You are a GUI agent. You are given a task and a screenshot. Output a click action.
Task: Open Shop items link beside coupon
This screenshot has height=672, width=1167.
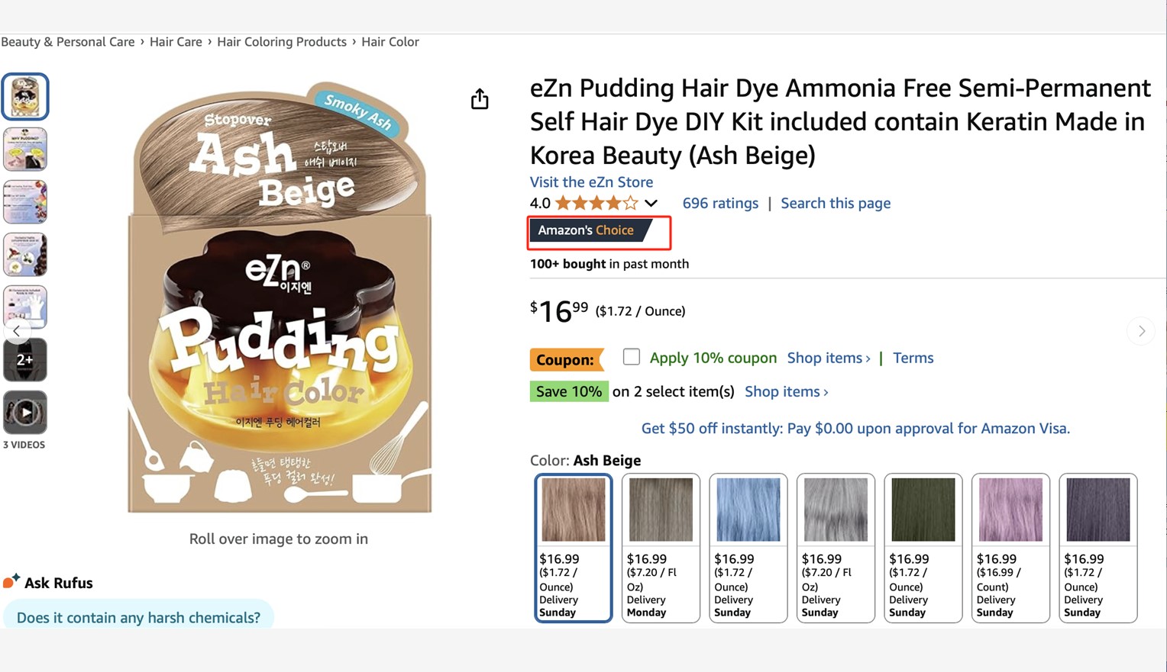point(828,358)
